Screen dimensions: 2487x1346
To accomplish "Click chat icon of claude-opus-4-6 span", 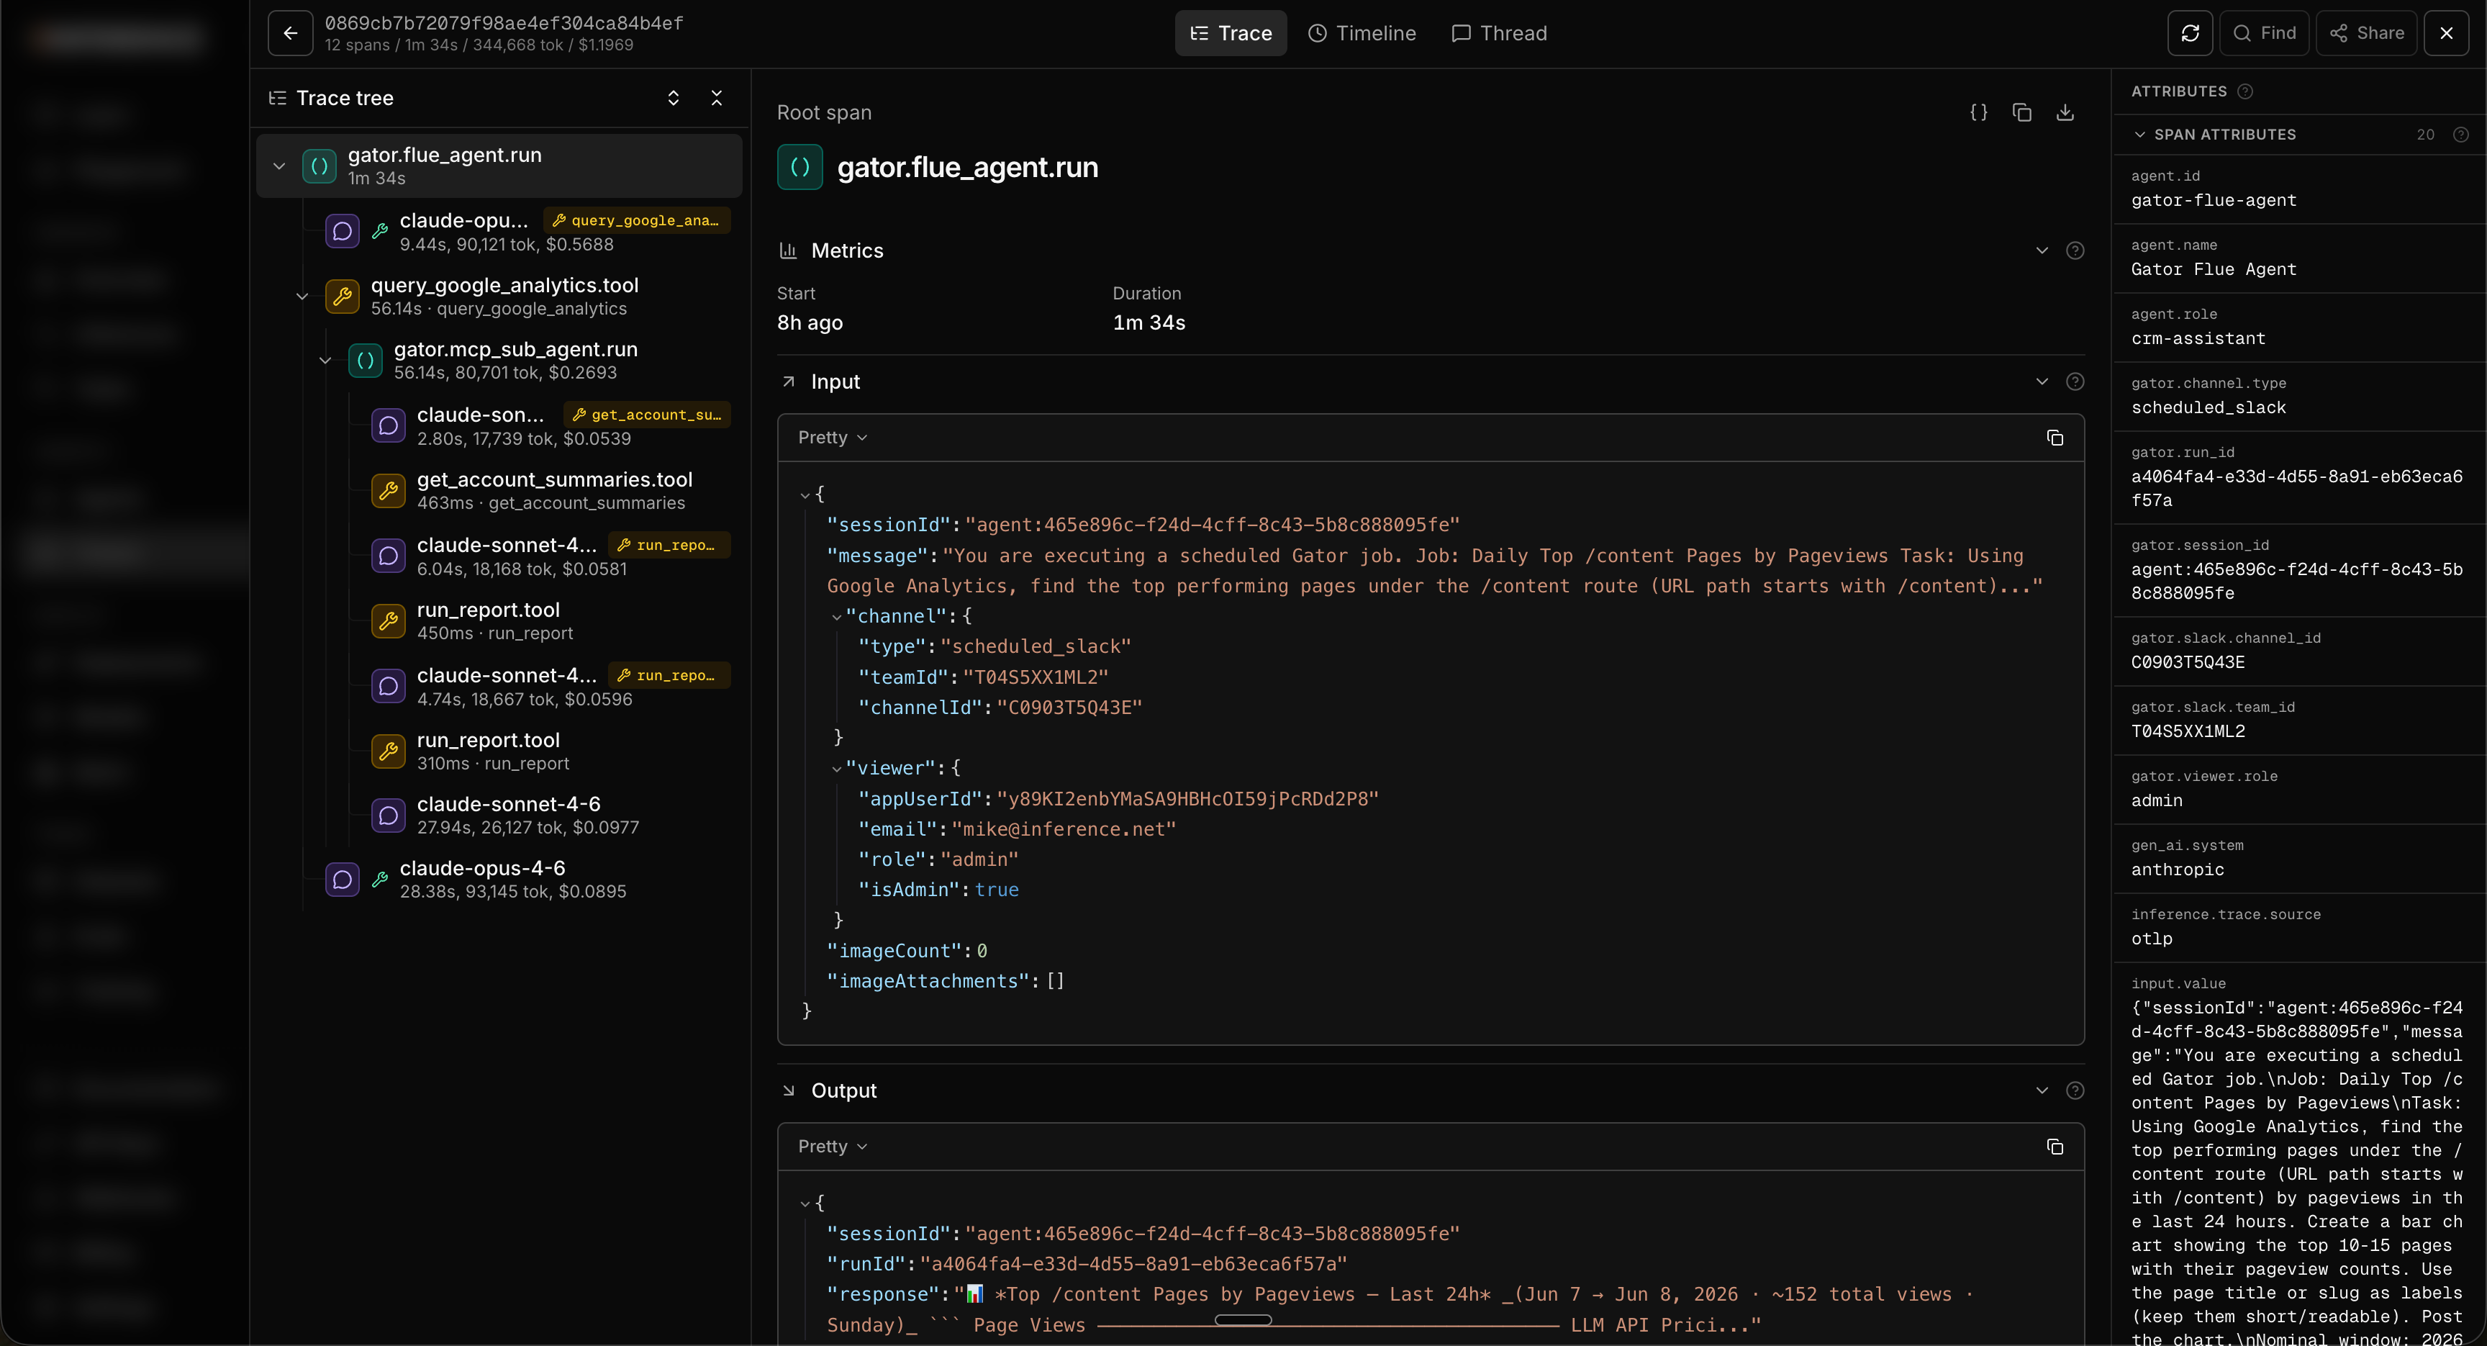I will pos(342,879).
